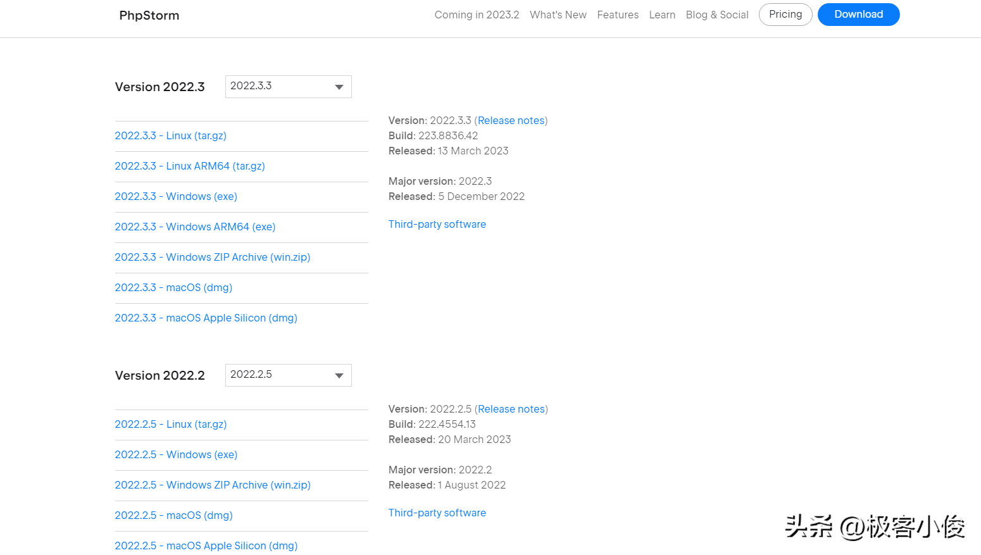Screen dimensions: 981x555
Task: Go to Features section
Action: click(618, 15)
